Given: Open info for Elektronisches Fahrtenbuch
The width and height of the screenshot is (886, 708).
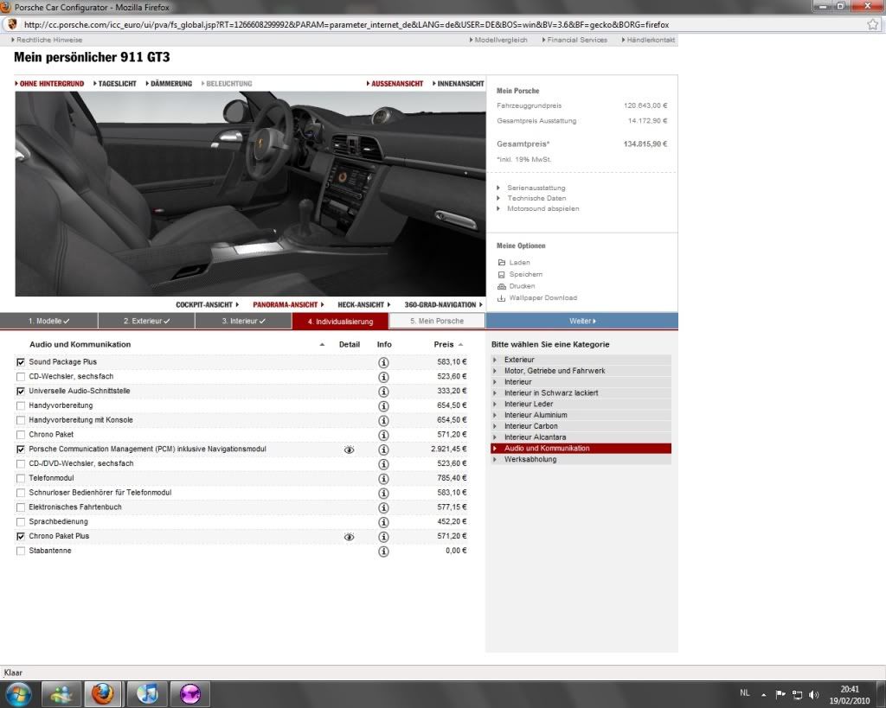Looking at the screenshot, I should tap(383, 508).
